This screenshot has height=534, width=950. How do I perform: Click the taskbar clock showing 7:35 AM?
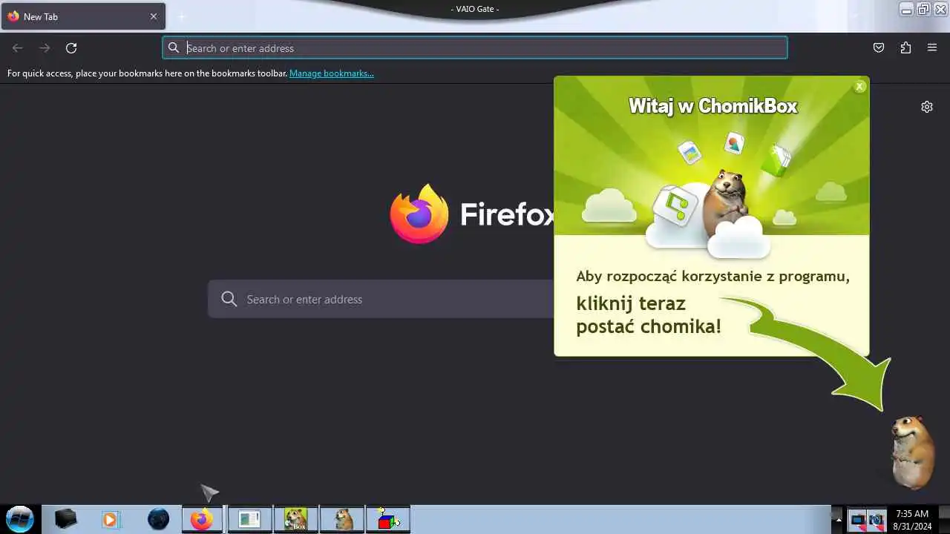912,519
